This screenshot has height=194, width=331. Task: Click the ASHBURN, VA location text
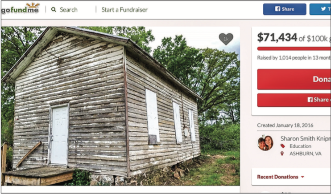(305, 154)
